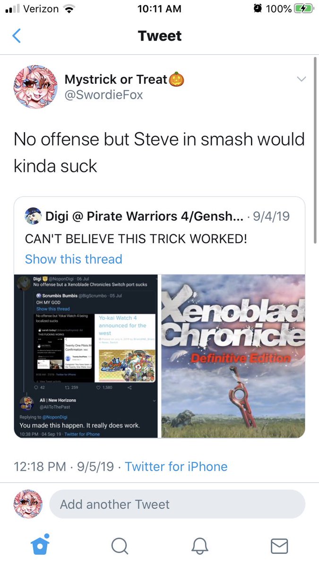Open the tweet options chevron dropdown
The width and height of the screenshot is (319, 567).
click(301, 79)
